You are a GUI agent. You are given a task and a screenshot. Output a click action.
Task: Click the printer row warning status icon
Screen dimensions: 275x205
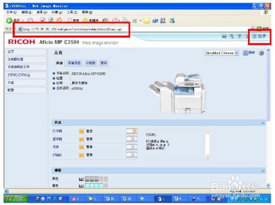81,131
